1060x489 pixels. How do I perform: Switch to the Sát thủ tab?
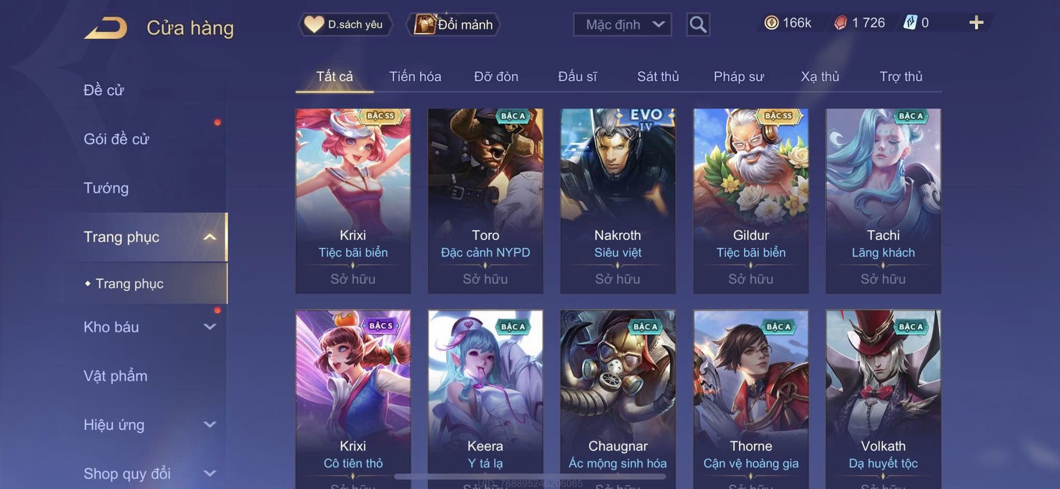(x=658, y=77)
